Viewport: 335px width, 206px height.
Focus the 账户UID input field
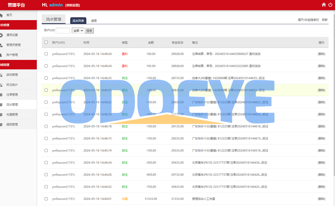tap(63, 31)
